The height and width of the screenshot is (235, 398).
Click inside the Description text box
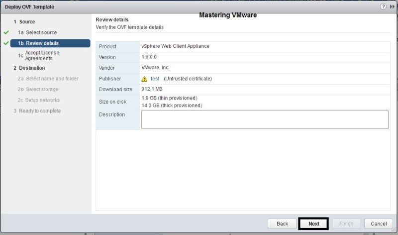pyautogui.click(x=265, y=119)
